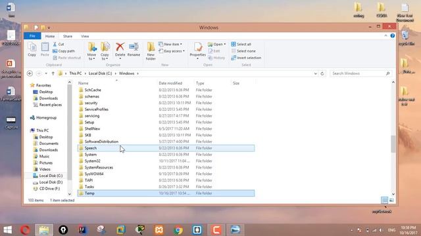
Task: Click the Edit command in Open group
Action: pyautogui.click(x=214, y=51)
